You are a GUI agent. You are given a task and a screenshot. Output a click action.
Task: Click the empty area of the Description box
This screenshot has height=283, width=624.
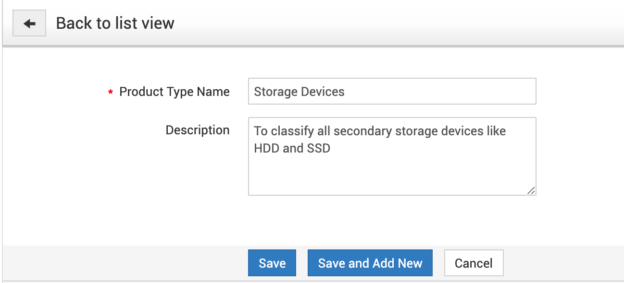[x=392, y=175]
